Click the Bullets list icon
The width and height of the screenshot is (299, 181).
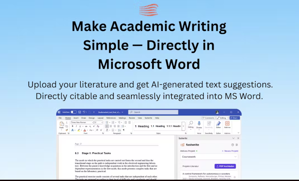pos(107,122)
